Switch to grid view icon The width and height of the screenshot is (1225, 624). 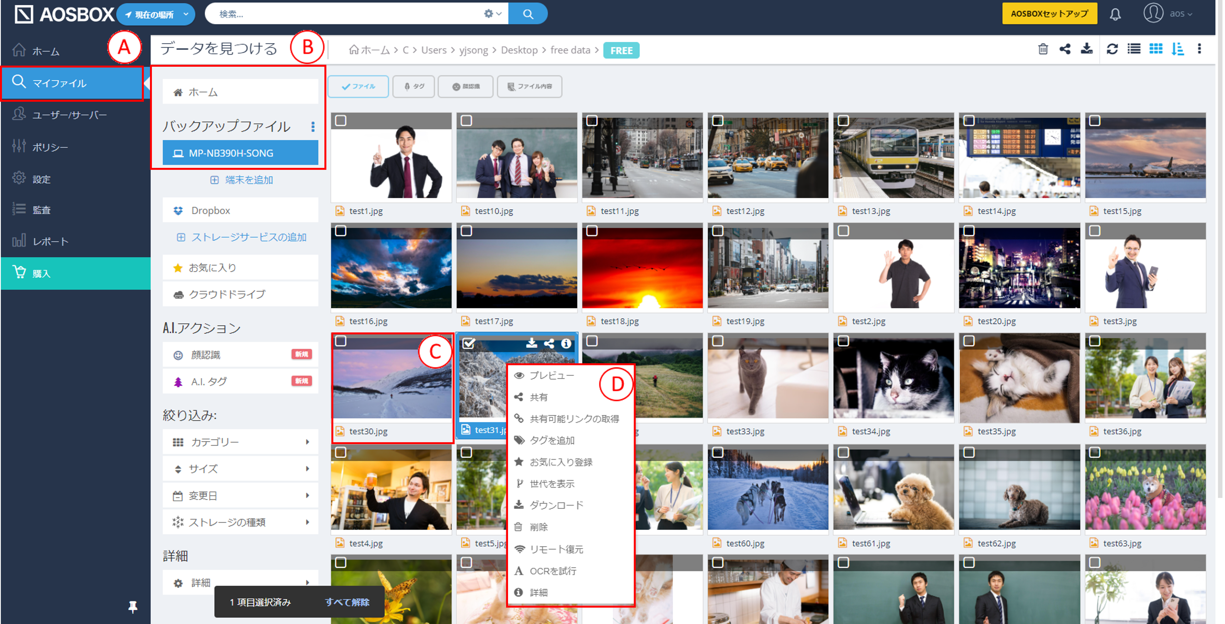(1155, 49)
